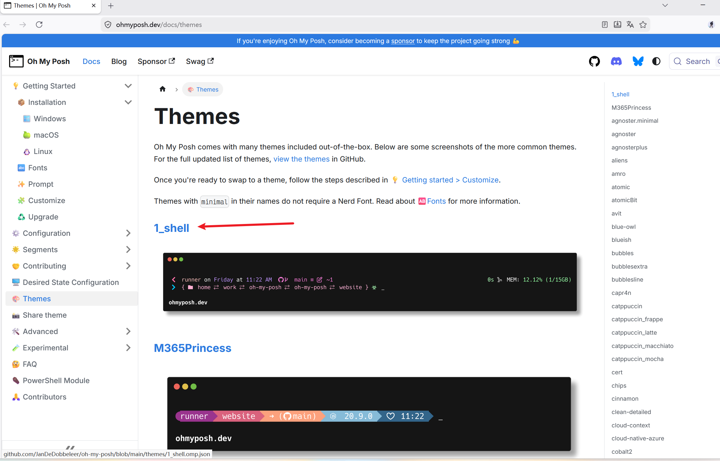Select Themes in the sidebar
The width and height of the screenshot is (720, 461).
coord(72,299)
